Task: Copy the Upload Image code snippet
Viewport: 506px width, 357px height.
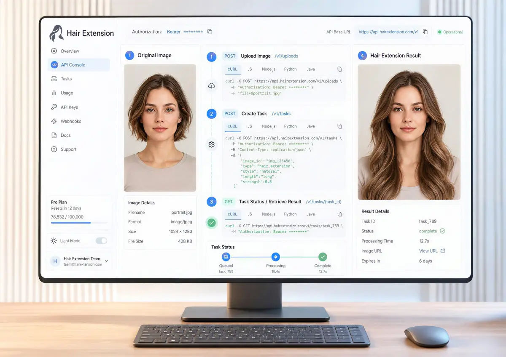Action: pyautogui.click(x=339, y=69)
